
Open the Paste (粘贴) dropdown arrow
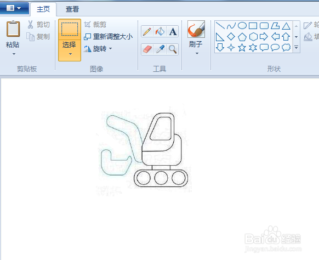click(14, 54)
